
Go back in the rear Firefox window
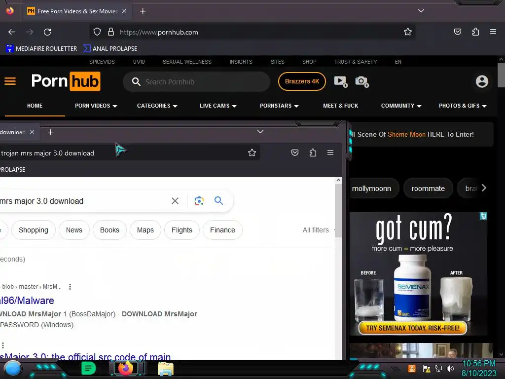[12, 32]
